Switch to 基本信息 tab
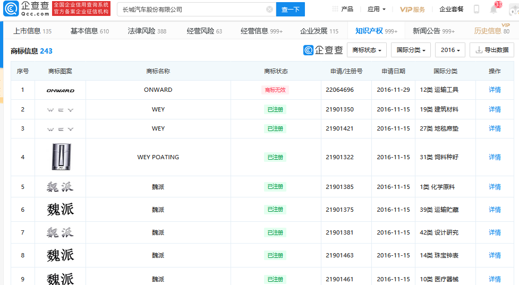Image resolution: width=519 pixels, height=285 pixels. pos(90,31)
